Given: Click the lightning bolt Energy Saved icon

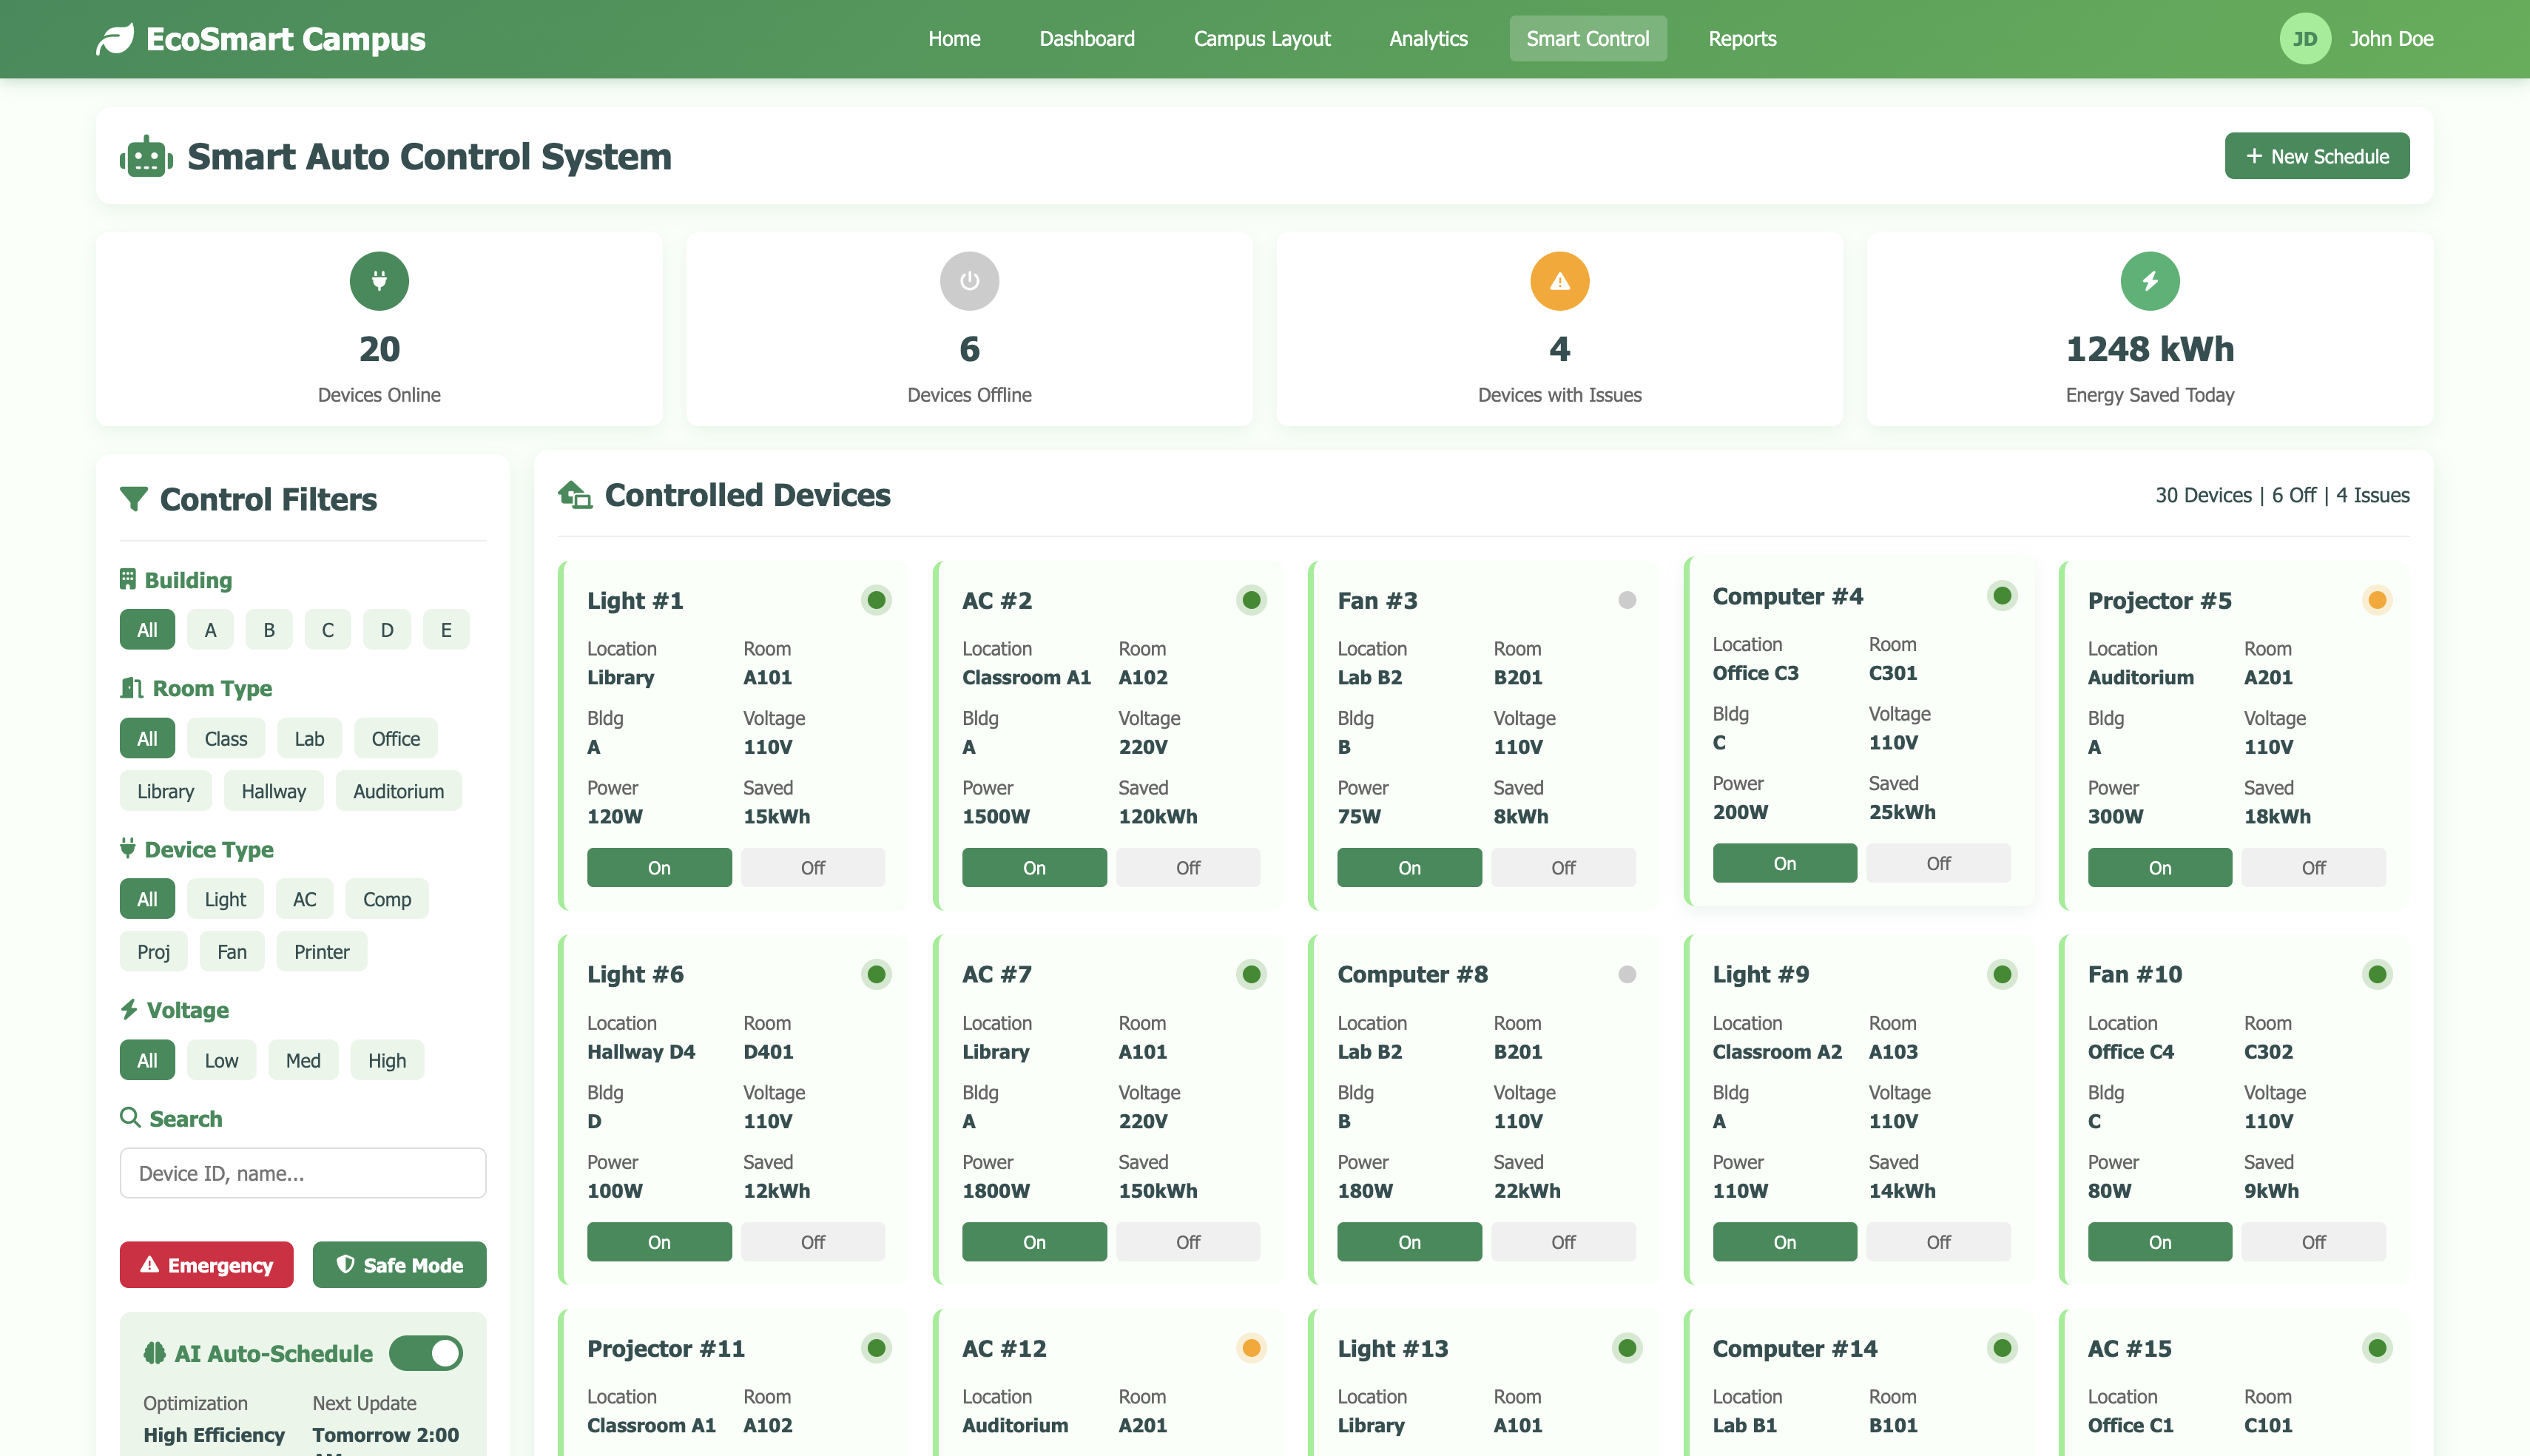Looking at the screenshot, I should pyautogui.click(x=2149, y=281).
